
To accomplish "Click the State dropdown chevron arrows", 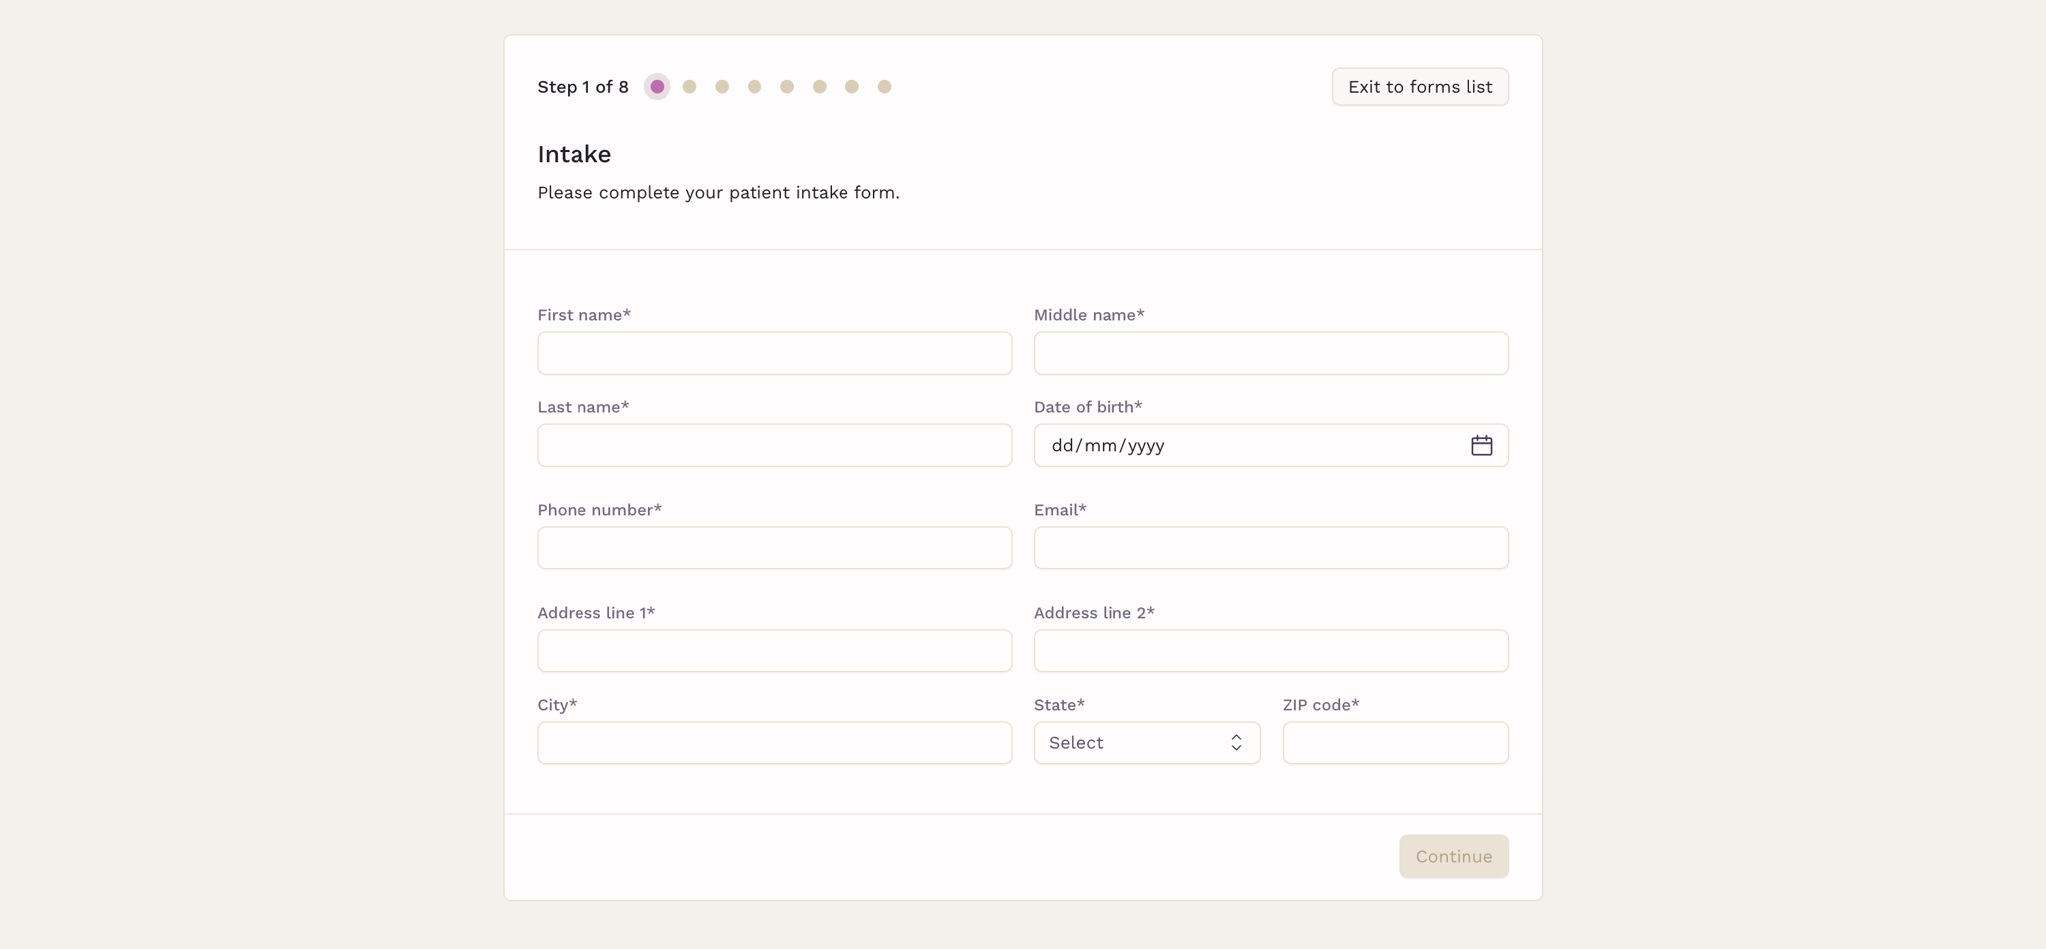I will point(1236,742).
